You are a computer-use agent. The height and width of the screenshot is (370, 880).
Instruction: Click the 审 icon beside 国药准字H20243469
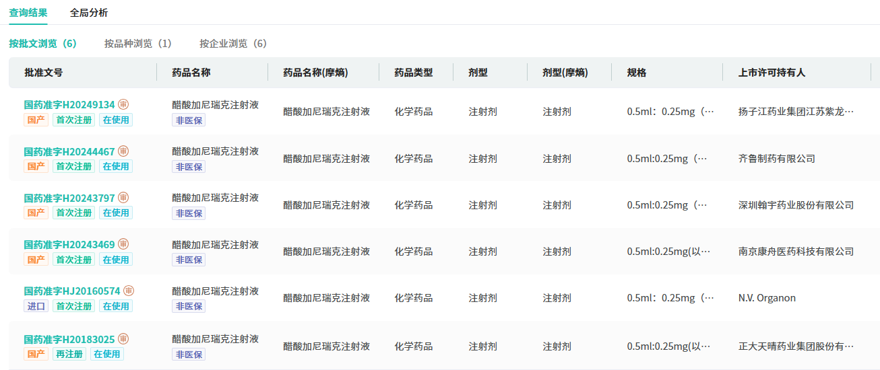pyautogui.click(x=123, y=244)
